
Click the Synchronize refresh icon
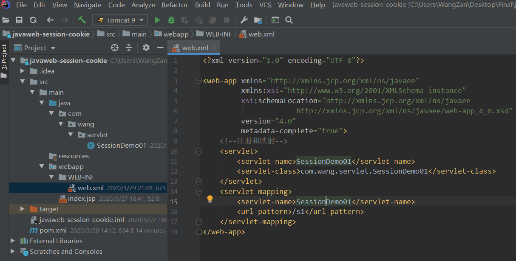click(33, 20)
